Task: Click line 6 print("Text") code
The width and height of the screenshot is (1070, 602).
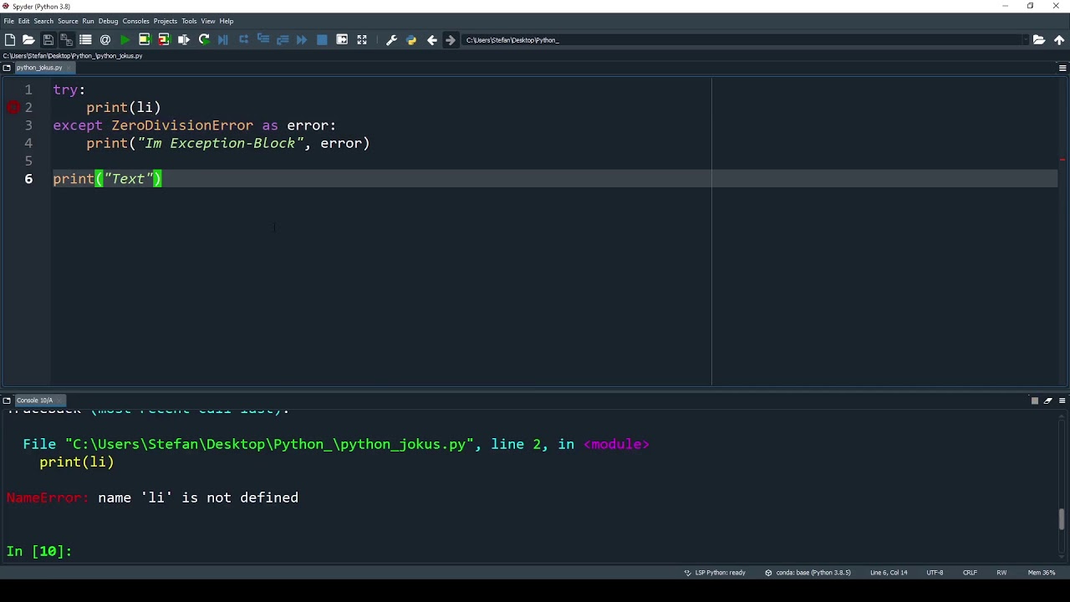Action: tap(107, 179)
